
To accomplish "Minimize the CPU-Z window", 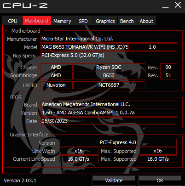I will pos(165,6).
